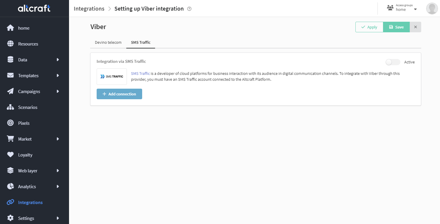Click the Data database icon
Viewport: 440px width, 224px height.
click(x=11, y=60)
